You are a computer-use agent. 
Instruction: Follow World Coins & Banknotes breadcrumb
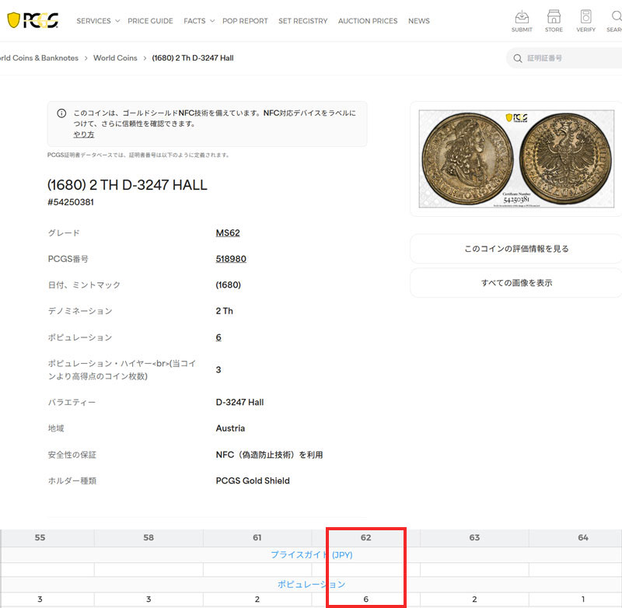pyautogui.click(x=39, y=58)
